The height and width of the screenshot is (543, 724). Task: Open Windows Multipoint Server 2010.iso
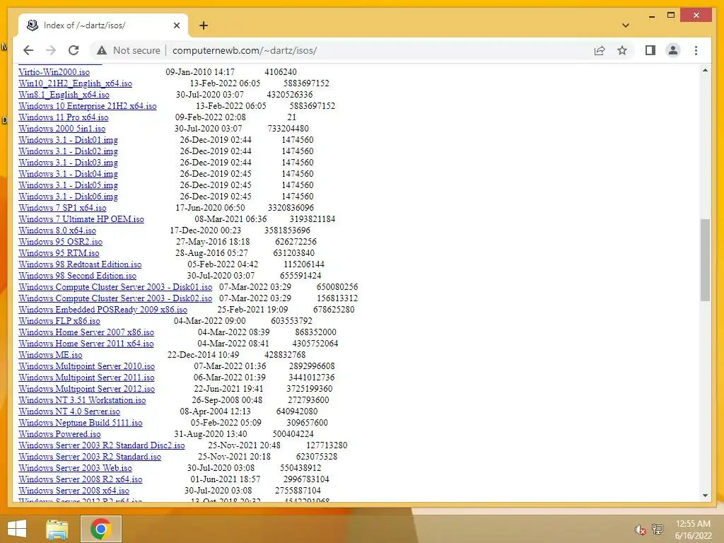pyautogui.click(x=87, y=366)
